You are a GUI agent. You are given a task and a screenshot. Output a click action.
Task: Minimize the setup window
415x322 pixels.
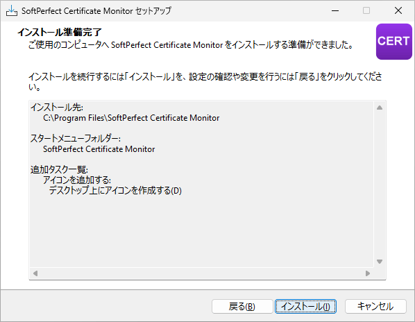pos(335,10)
